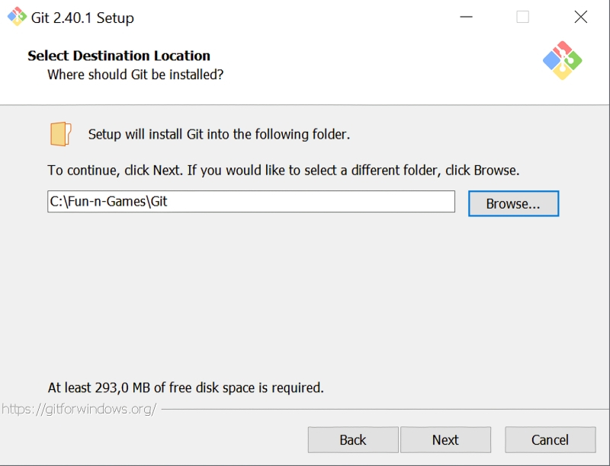Open the gitforwindows.org link
Image resolution: width=610 pixels, height=466 pixels.
(79, 409)
